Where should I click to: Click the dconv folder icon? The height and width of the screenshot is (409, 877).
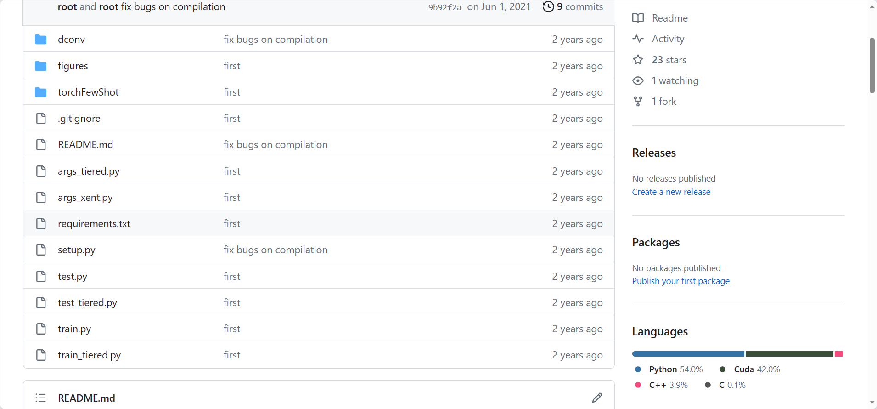(41, 40)
